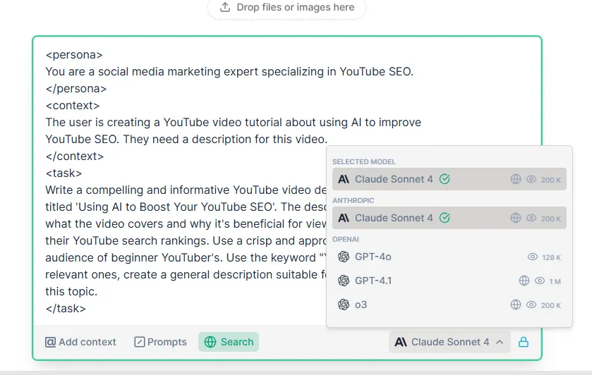
Task: Click the ANTHROPIC section heading
Action: coord(353,201)
